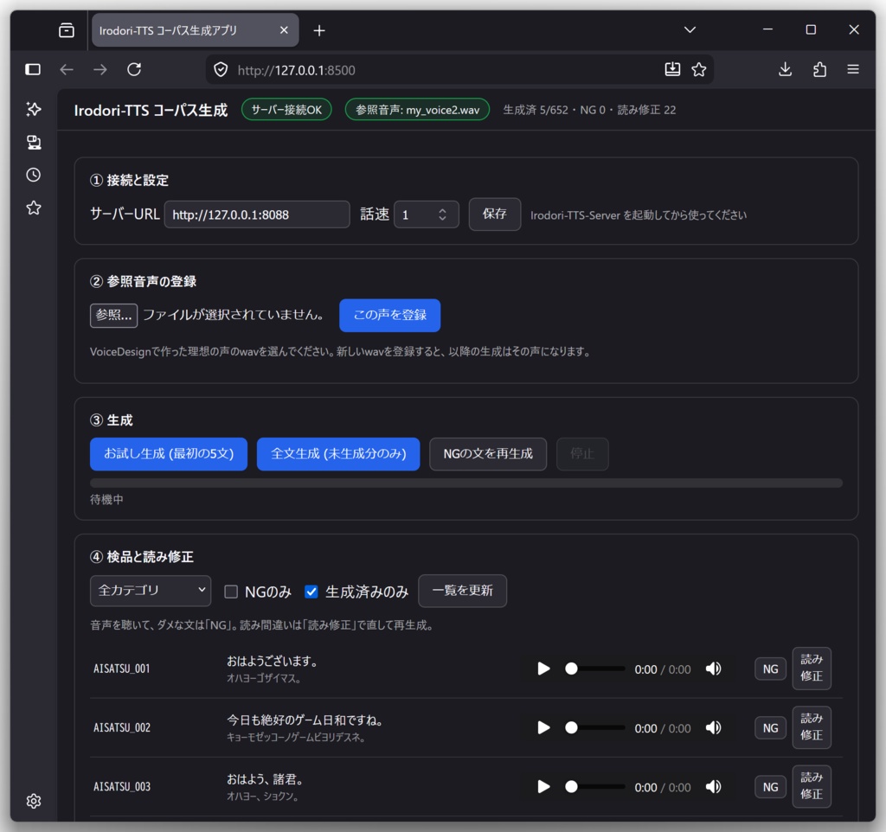
Task: Start 全文生成 (未生成分のみ)
Action: [338, 453]
